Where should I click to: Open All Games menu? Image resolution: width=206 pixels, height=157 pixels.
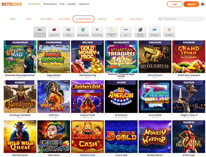pos(34,4)
